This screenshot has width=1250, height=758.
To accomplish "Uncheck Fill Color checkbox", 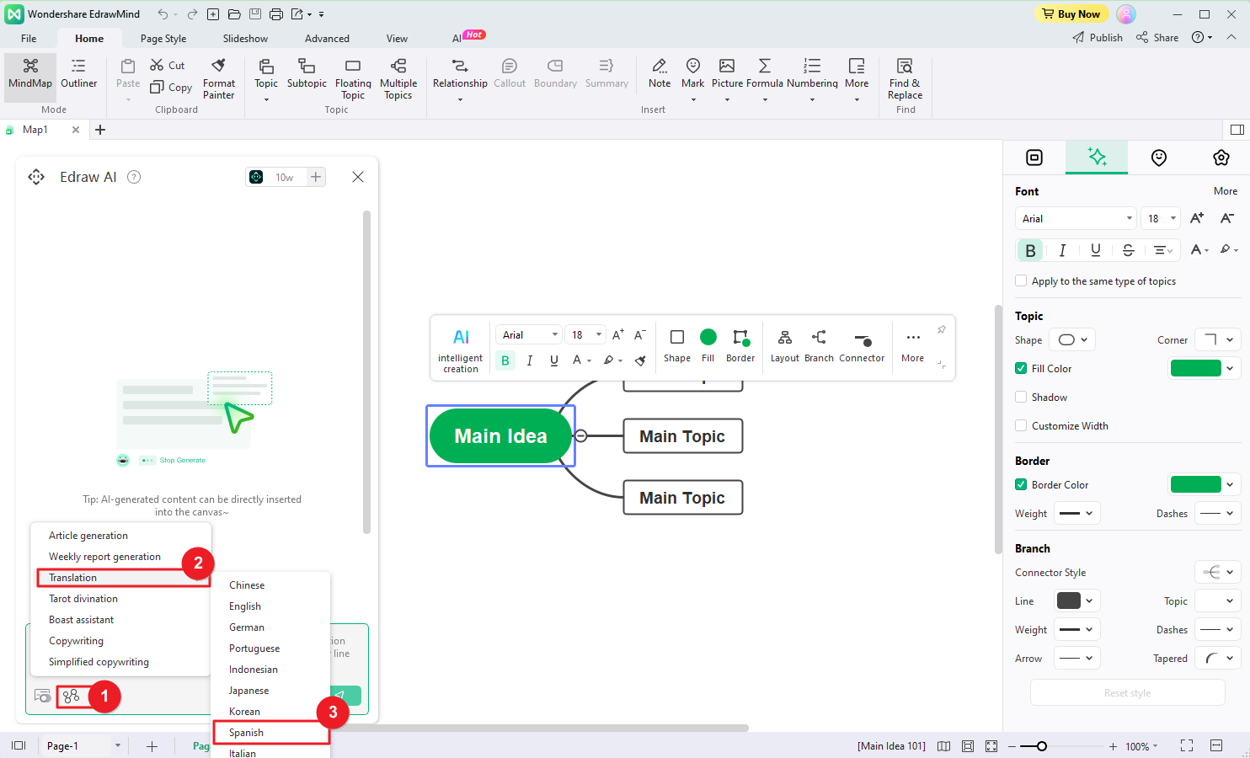I will click(x=1021, y=369).
